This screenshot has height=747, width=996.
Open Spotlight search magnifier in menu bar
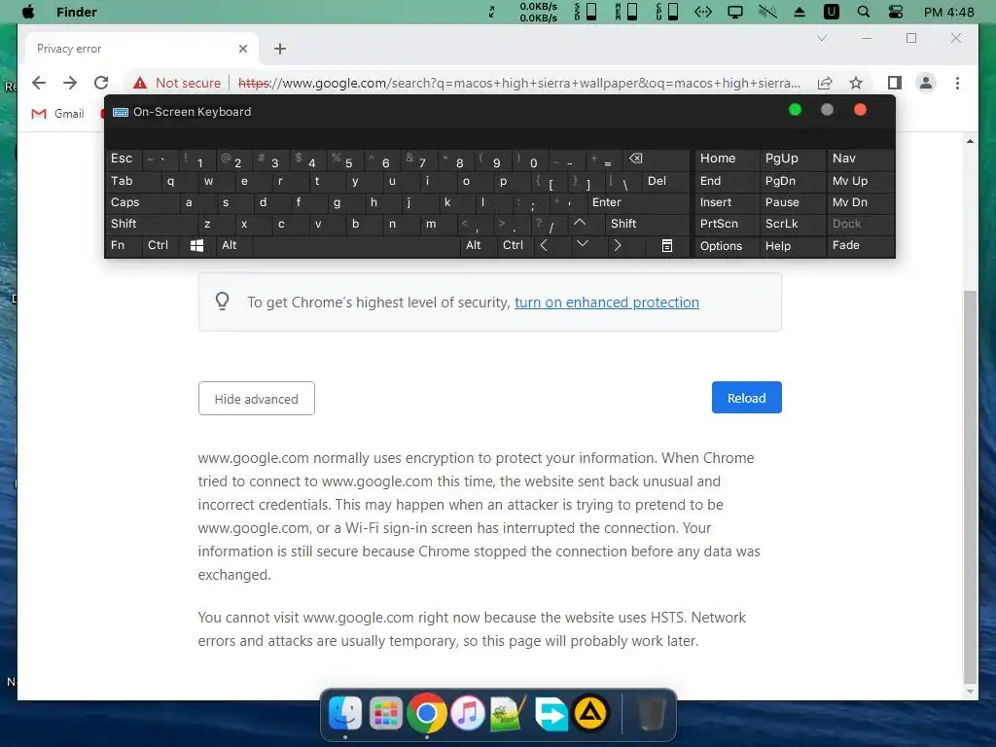click(x=864, y=12)
